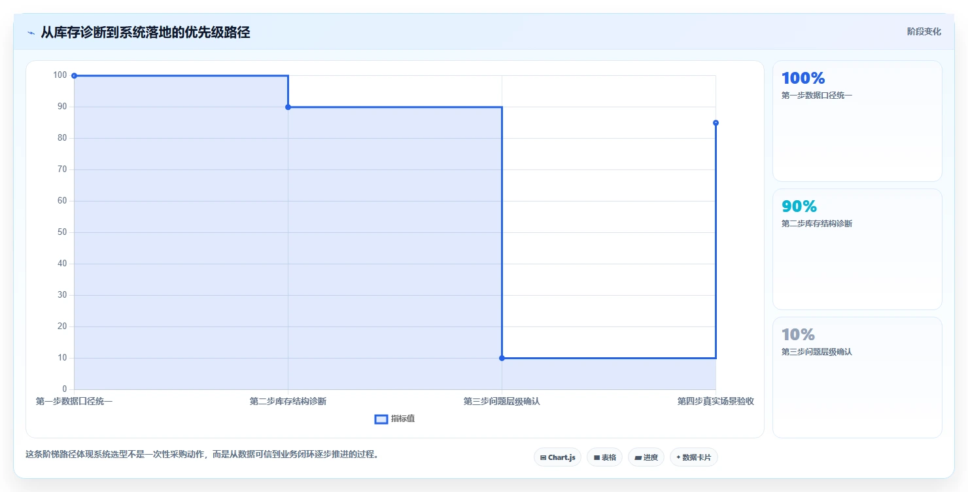
Task: Select the 表格 tag chip
Action: [x=605, y=457]
